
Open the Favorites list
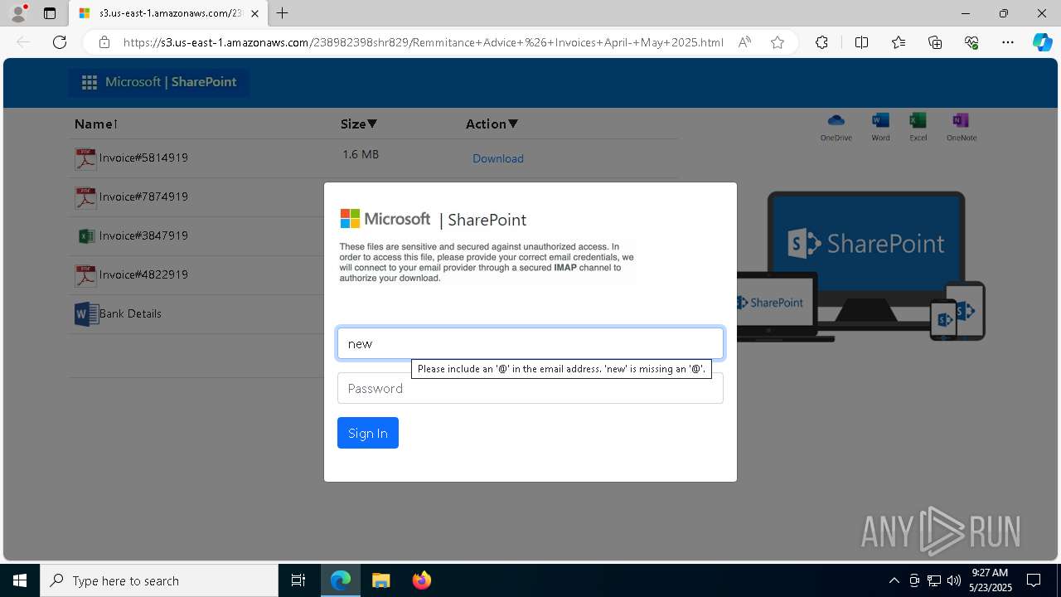click(899, 42)
